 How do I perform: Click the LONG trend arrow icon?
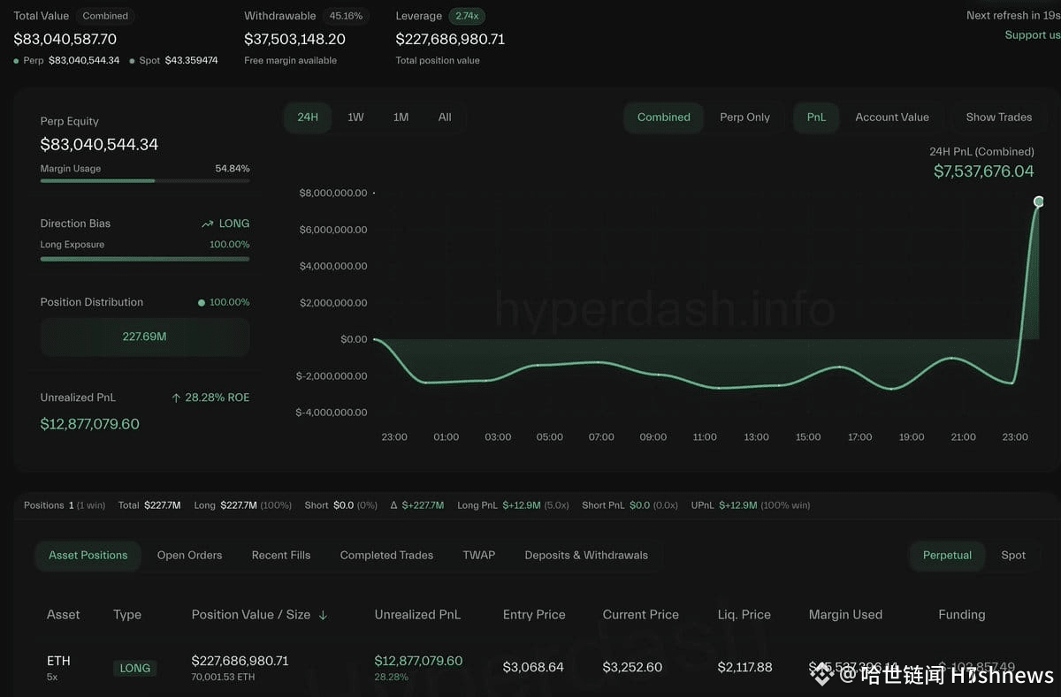tap(208, 224)
